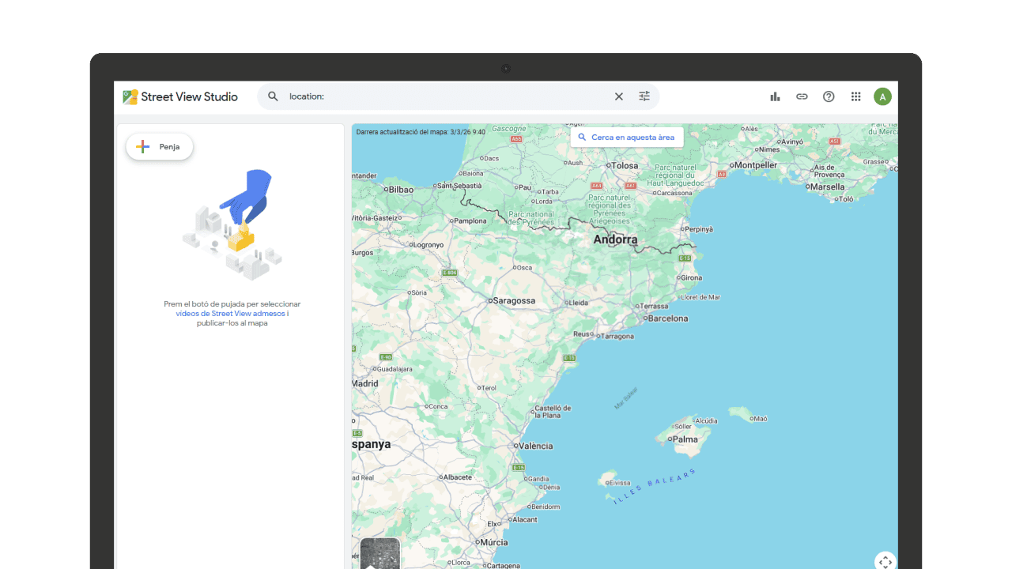Viewport: 1012px width, 569px height.
Task: Select Palma on the map
Action: pos(684,439)
